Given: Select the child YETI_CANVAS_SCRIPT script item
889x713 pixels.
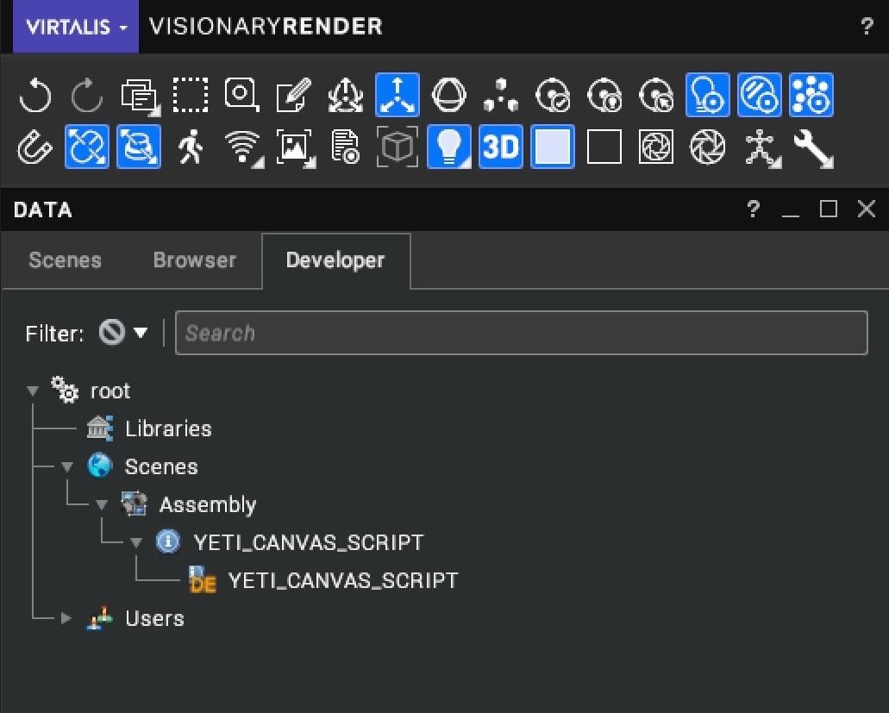Looking at the screenshot, I should 342,581.
